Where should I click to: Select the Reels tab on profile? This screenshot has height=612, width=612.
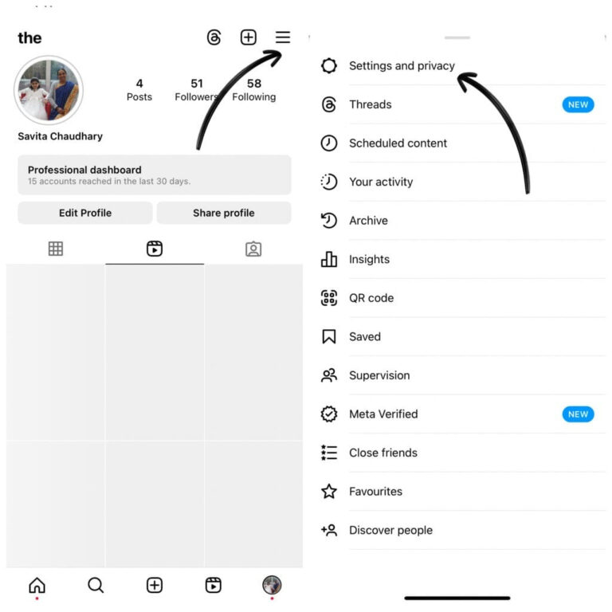[155, 249]
